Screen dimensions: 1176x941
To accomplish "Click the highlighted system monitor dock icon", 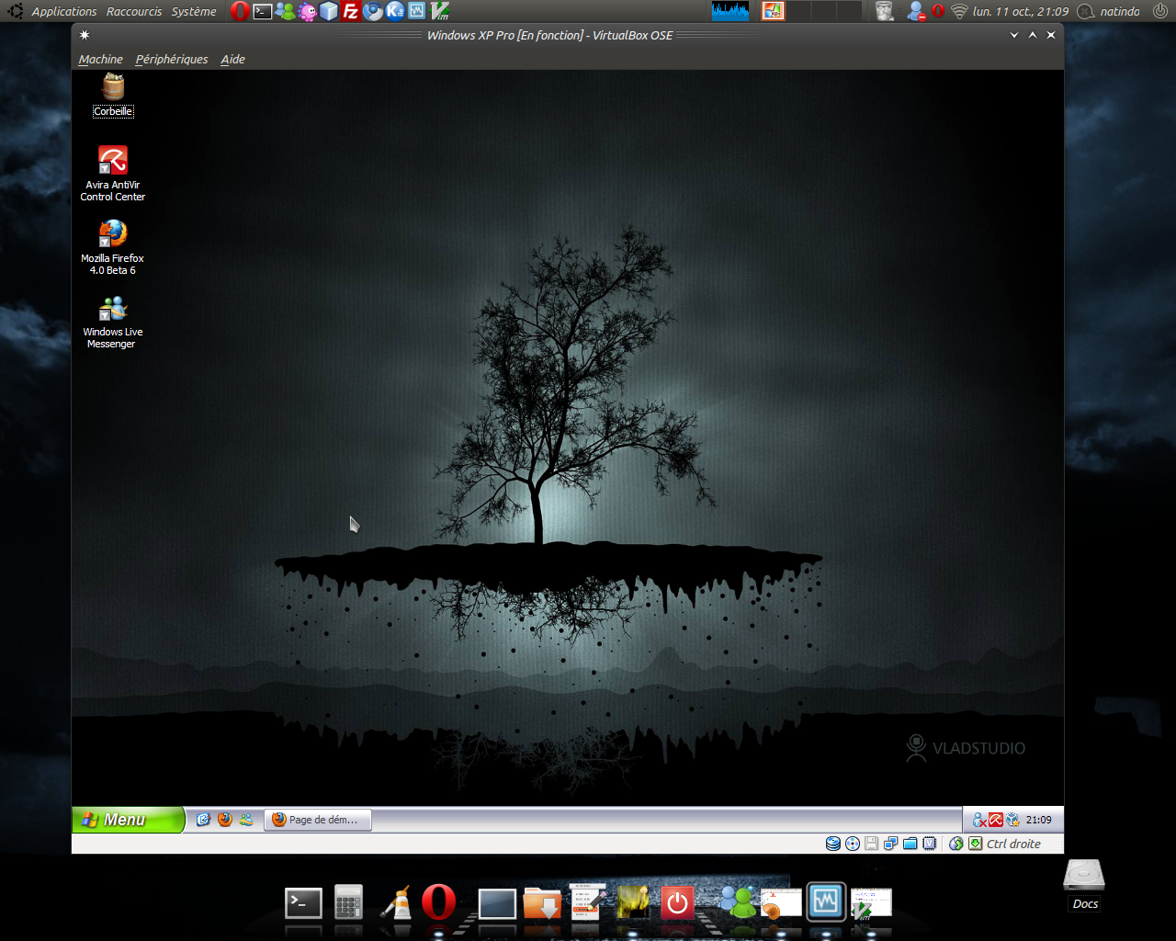I will point(826,901).
